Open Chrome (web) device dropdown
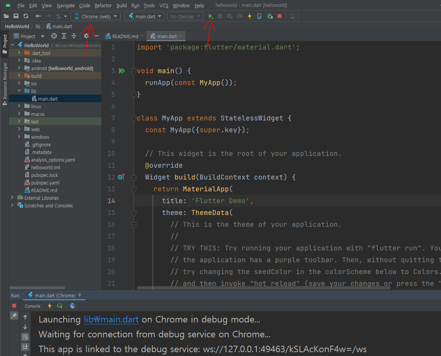This screenshot has height=356, width=441. pos(96,16)
